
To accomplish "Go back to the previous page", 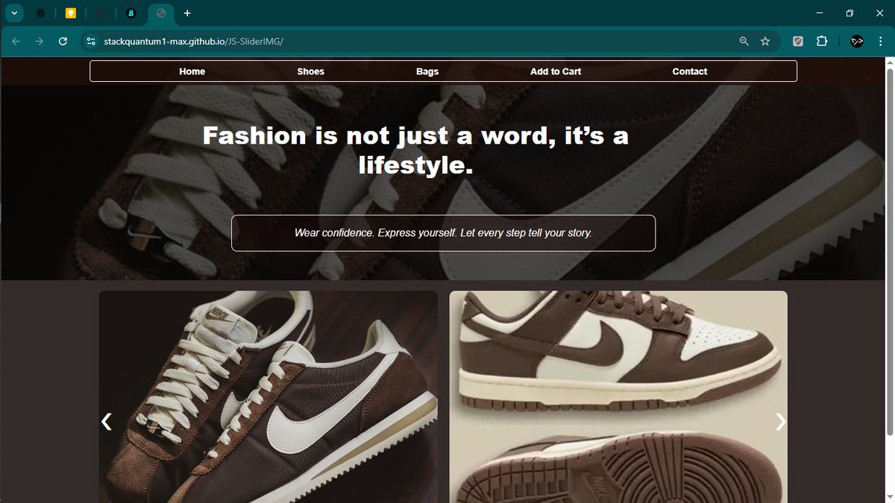I will coord(16,41).
